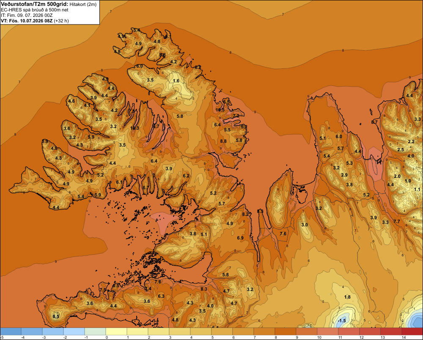Click the negative value '-1.5' on the glacier
Image resolution: width=423 pixels, height=340 pixels.
coord(341,321)
